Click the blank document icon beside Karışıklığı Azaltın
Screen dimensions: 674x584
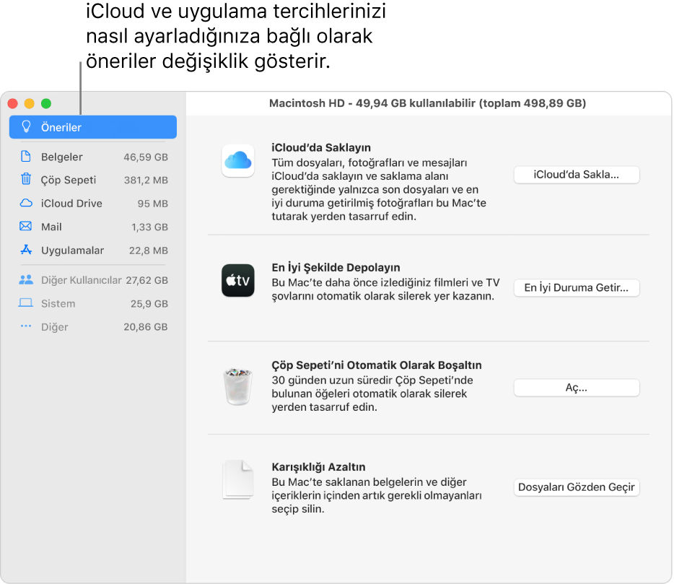point(237,479)
